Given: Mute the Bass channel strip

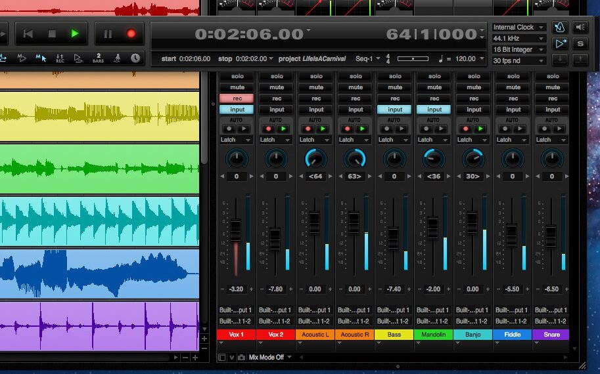Looking at the screenshot, I should pos(395,87).
